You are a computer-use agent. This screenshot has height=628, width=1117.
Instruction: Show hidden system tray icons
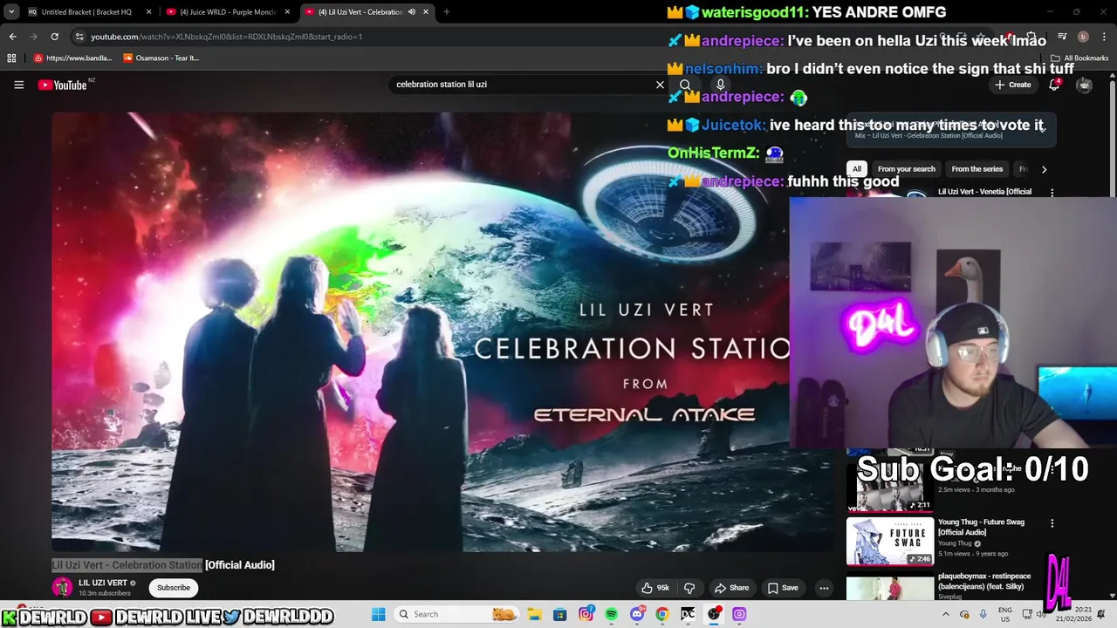tap(946, 614)
